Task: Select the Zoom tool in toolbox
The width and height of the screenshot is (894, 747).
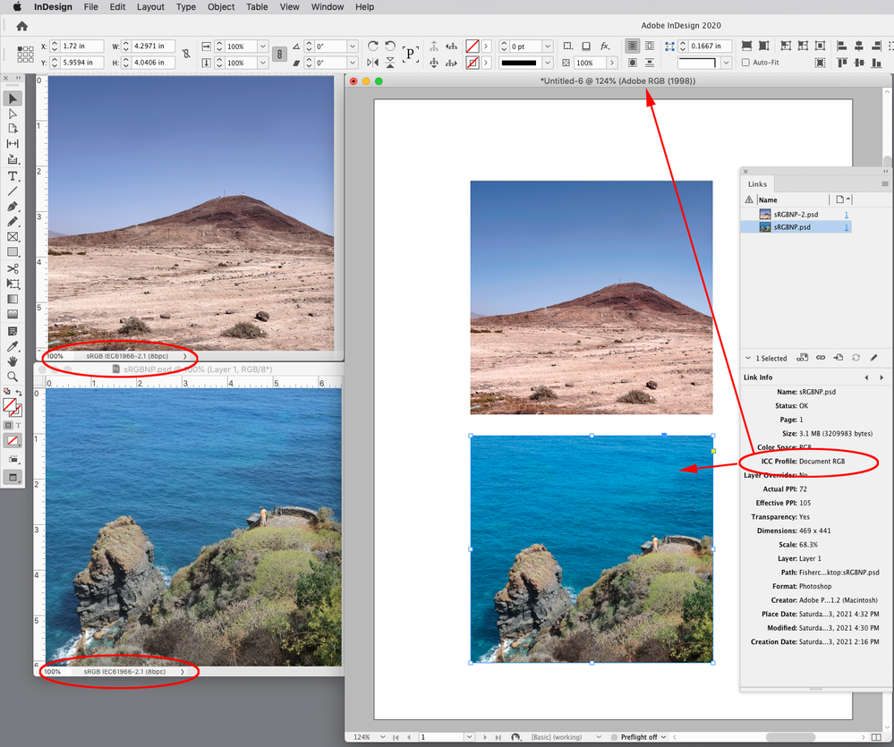Action: [x=13, y=377]
